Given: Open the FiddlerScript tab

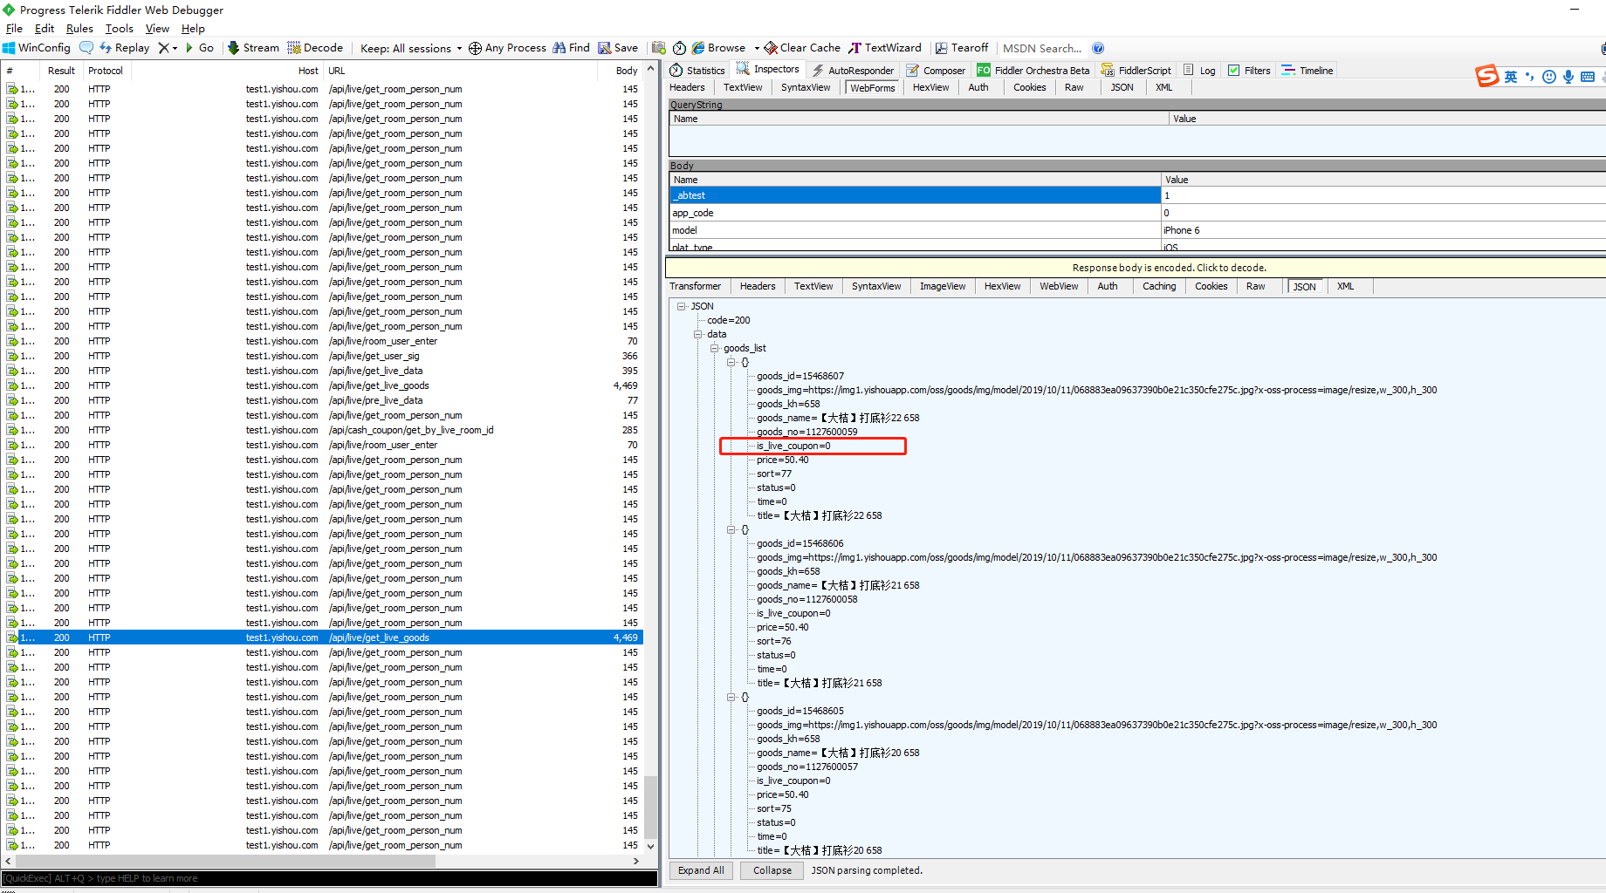Looking at the screenshot, I should pos(1136,71).
